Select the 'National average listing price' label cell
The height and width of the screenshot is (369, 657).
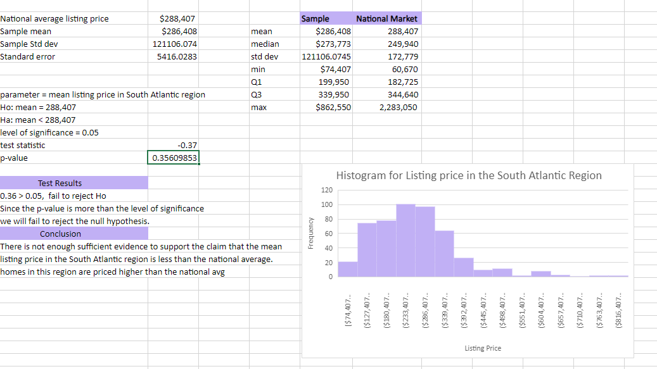tap(73, 18)
